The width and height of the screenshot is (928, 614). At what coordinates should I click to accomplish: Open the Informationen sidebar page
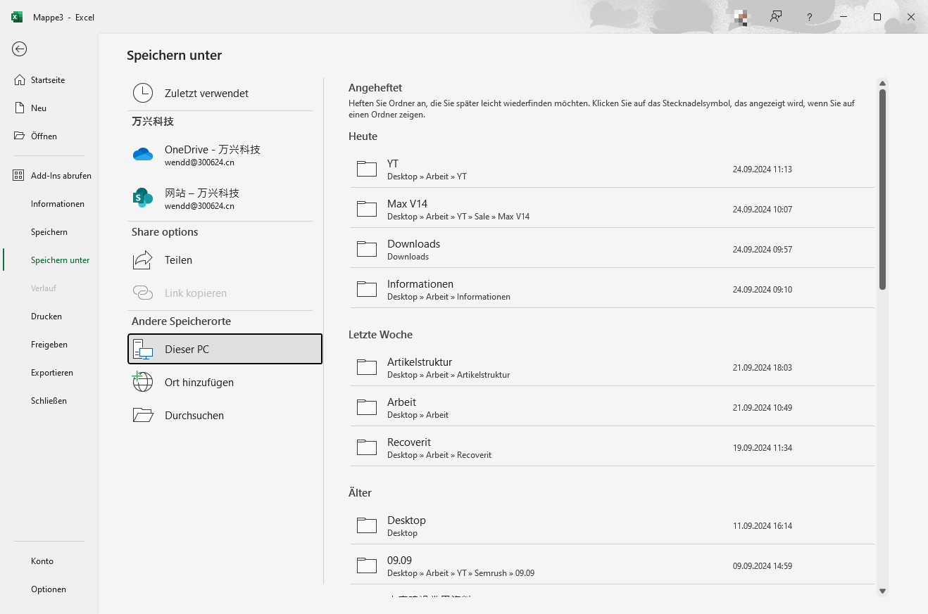[58, 204]
